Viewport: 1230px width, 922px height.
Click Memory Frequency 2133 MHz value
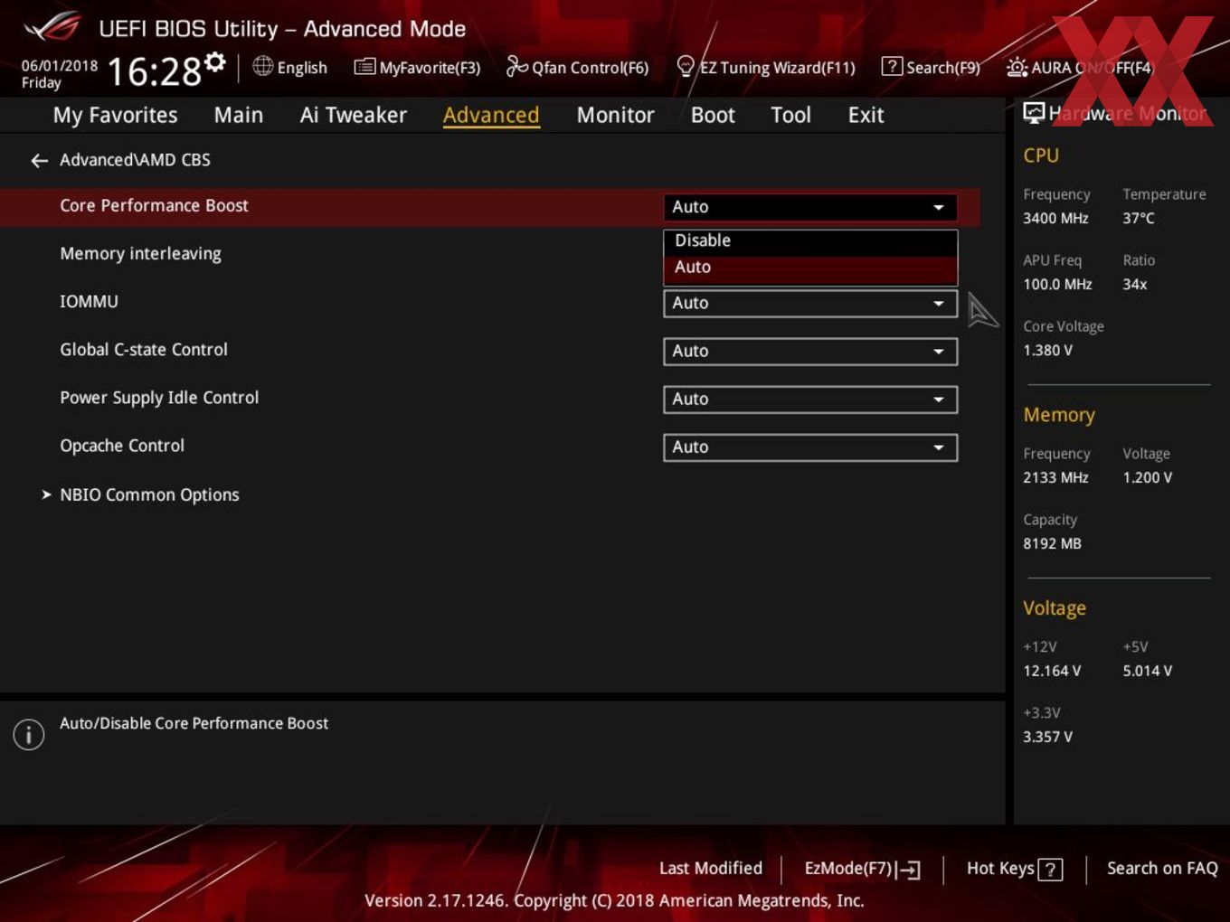point(1055,478)
